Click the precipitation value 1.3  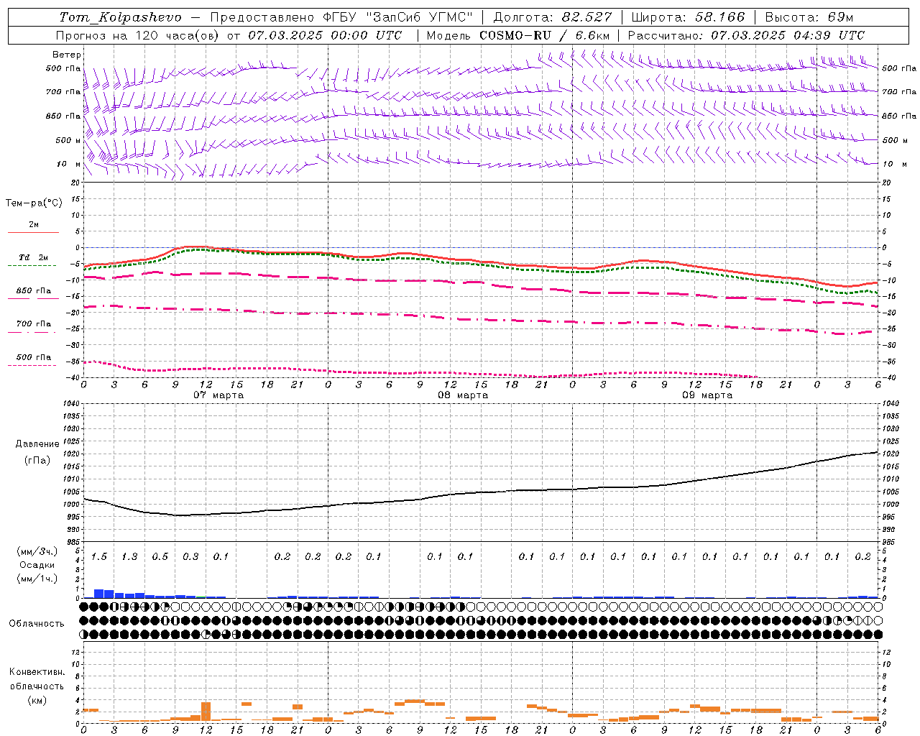[x=129, y=557]
